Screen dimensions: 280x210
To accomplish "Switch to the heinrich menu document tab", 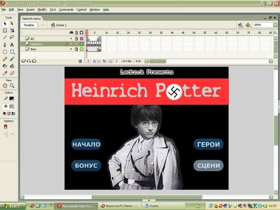I will (x=31, y=19).
